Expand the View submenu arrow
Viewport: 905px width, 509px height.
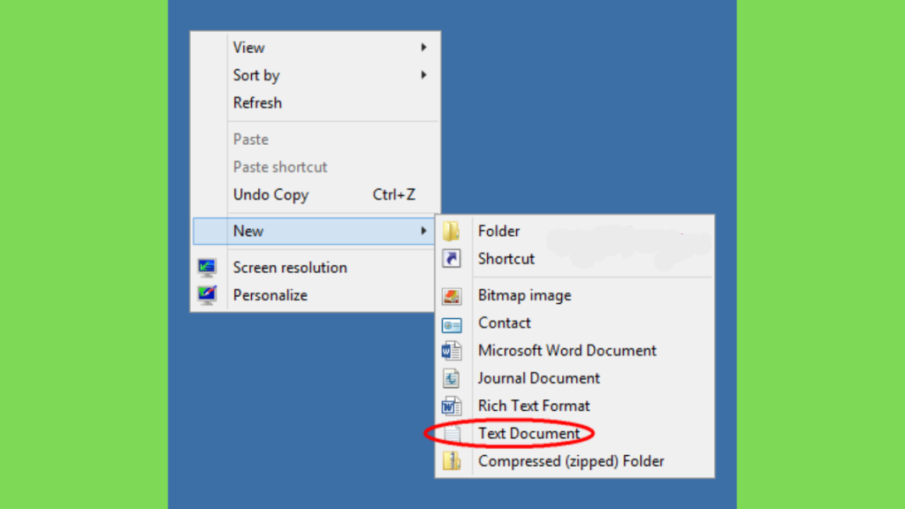423,48
